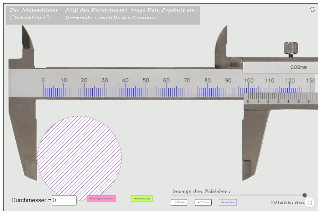Increase the slider position by 0.02 mm

pos(203,203)
